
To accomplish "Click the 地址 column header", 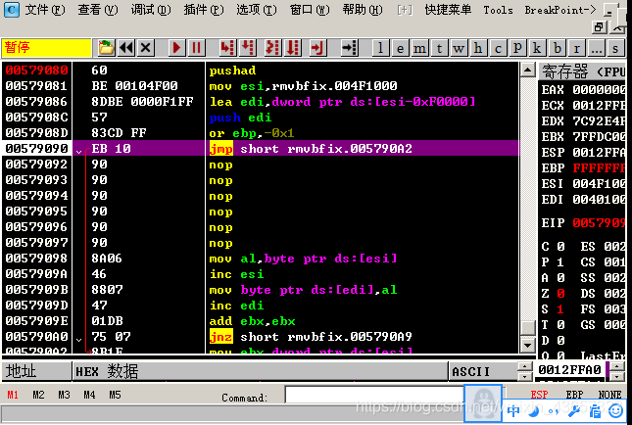I will coord(36,371).
